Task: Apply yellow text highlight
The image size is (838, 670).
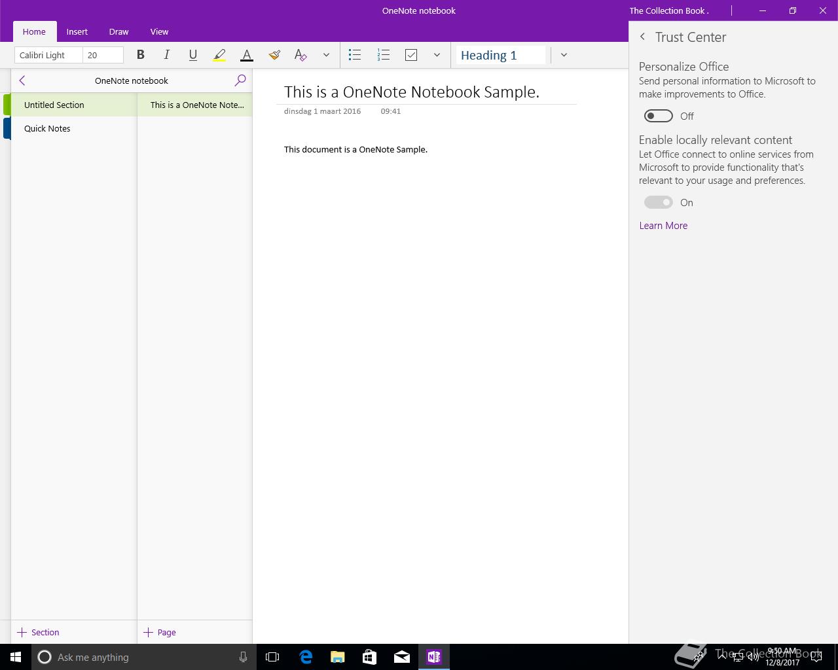Action: 219,55
